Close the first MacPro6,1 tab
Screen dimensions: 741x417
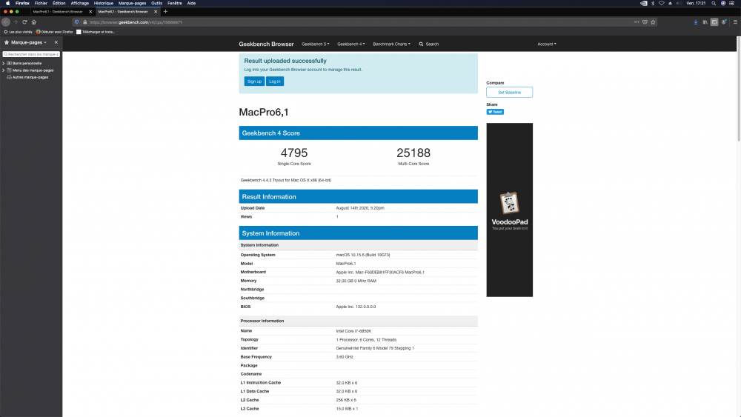(x=90, y=11)
